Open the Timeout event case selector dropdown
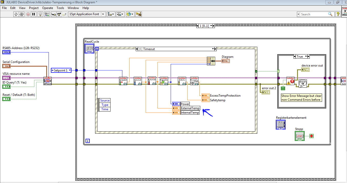The height and width of the screenshot is (183, 347). pos(213,49)
